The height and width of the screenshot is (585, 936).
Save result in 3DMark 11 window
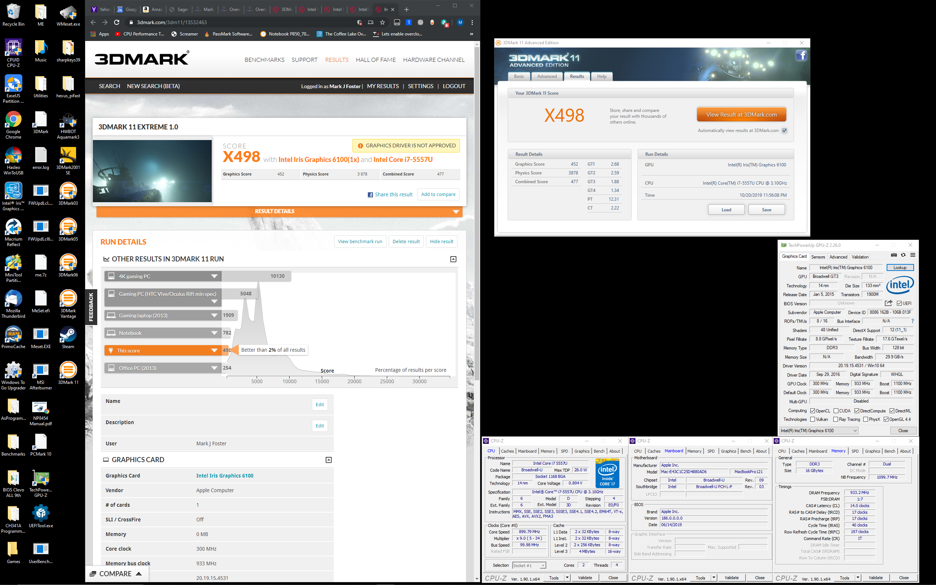tap(766, 210)
